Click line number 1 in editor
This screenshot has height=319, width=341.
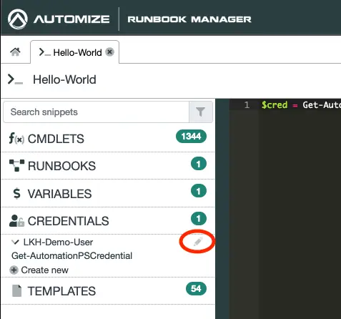[247, 105]
